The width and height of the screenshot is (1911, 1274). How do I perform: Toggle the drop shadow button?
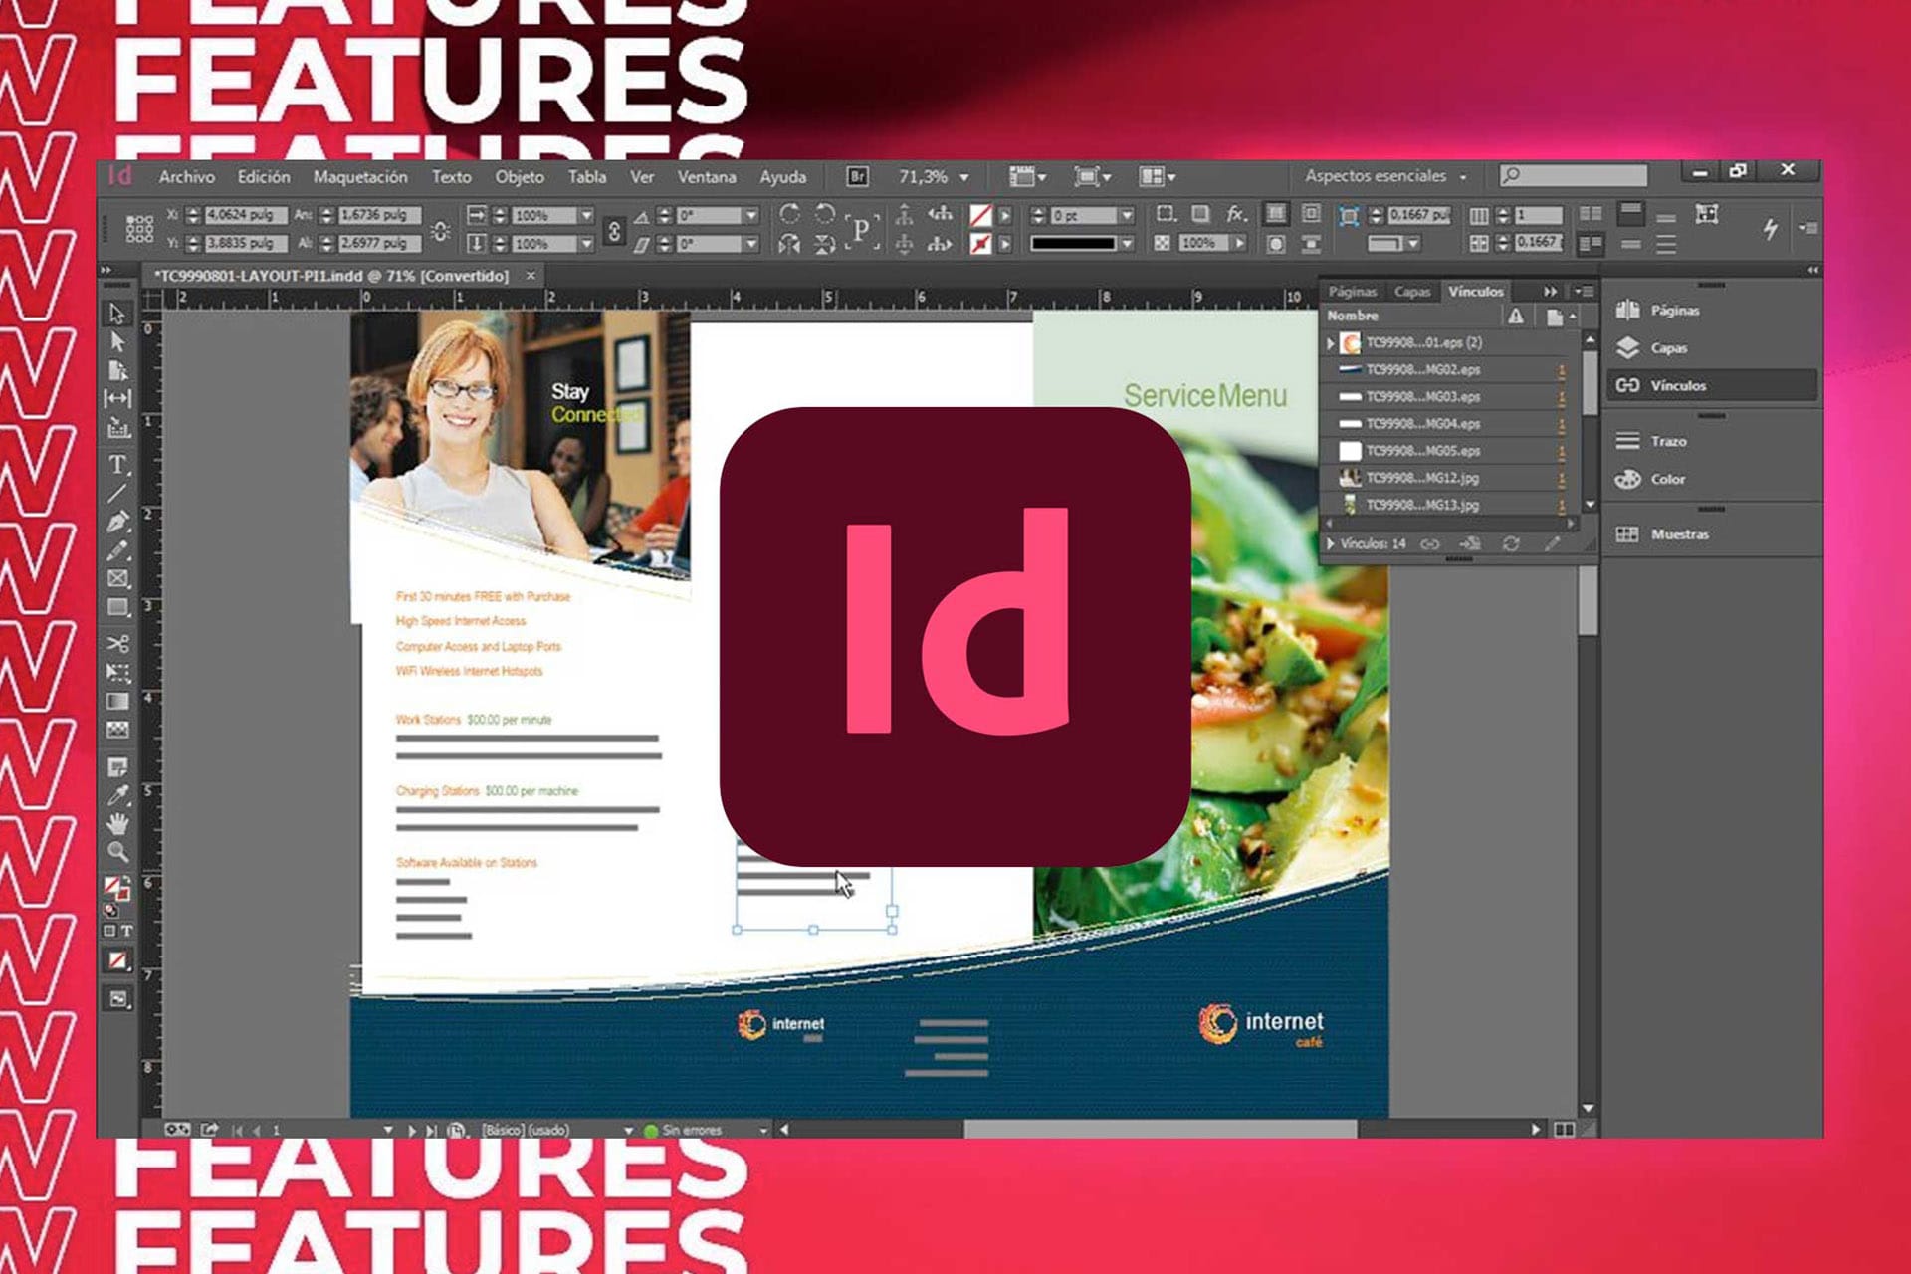tap(1201, 214)
